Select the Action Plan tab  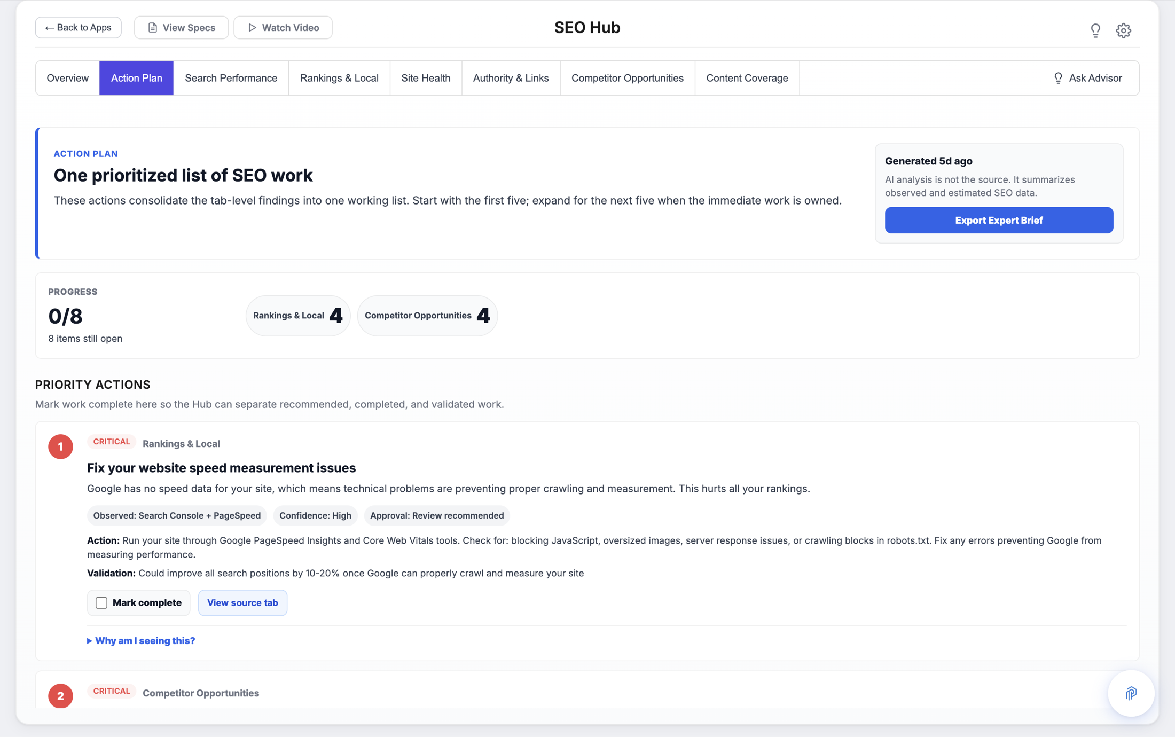click(x=136, y=78)
